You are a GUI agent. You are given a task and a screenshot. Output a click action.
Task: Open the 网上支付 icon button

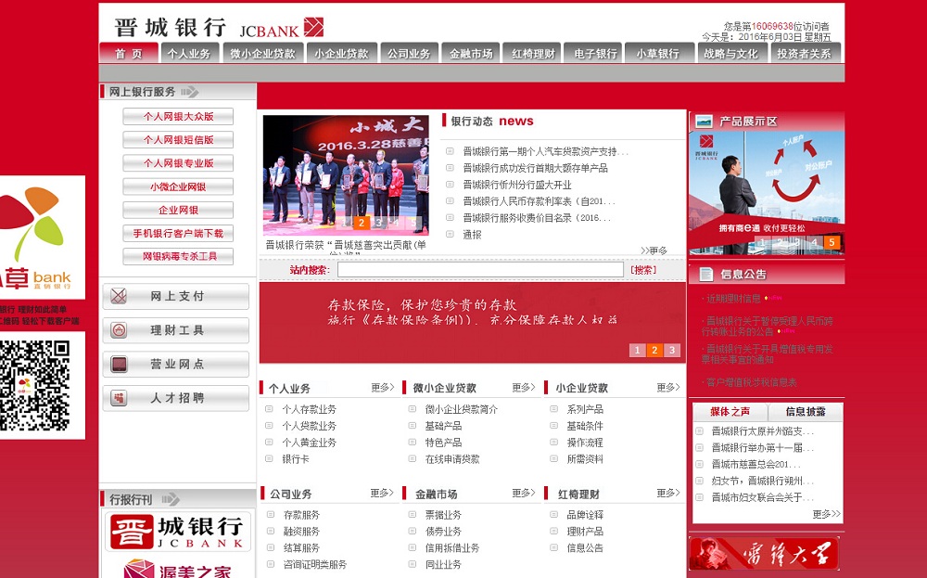175,296
